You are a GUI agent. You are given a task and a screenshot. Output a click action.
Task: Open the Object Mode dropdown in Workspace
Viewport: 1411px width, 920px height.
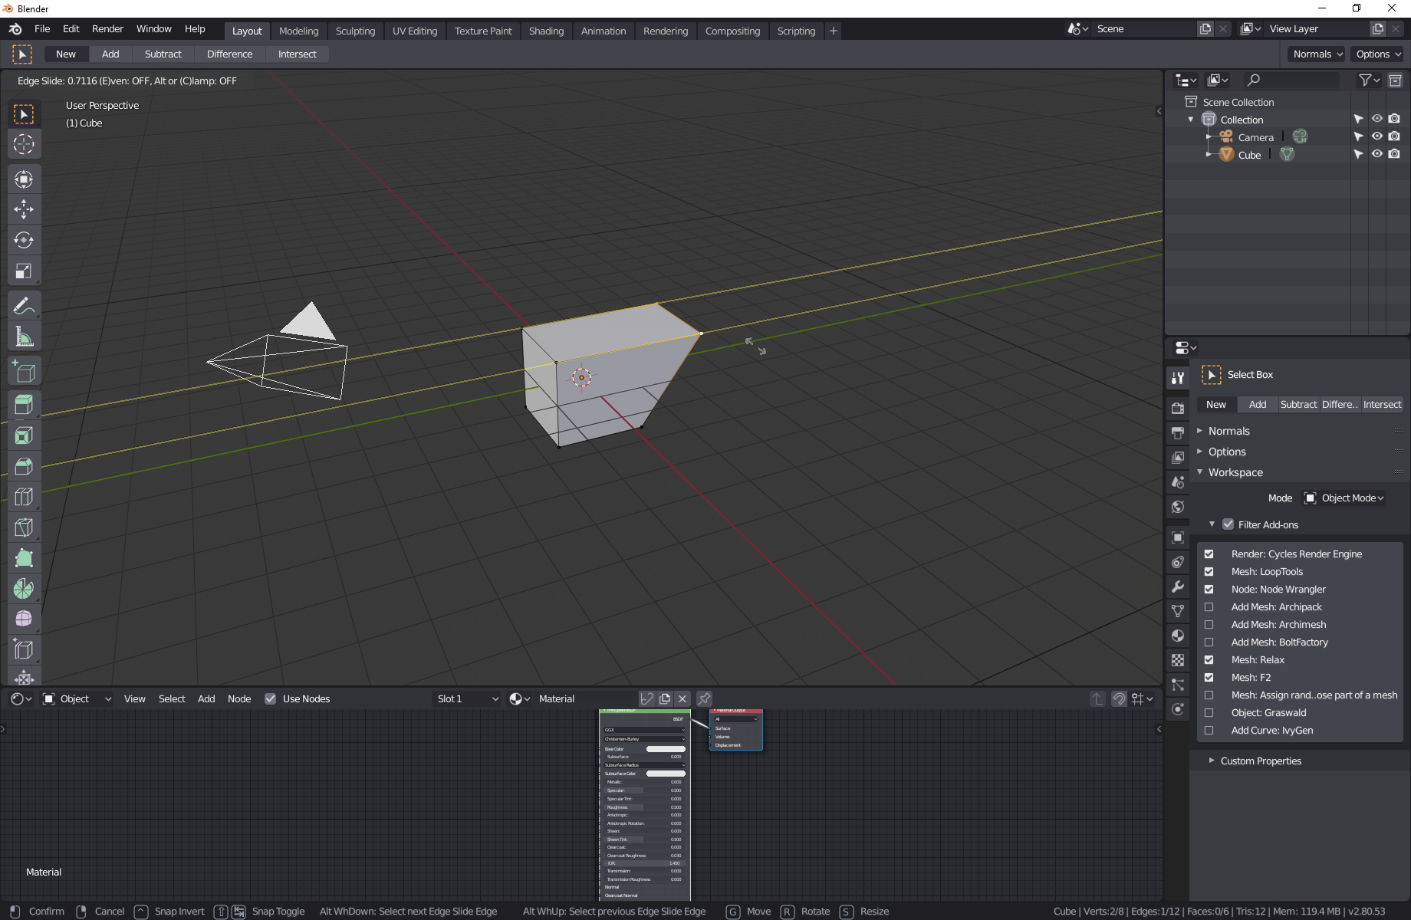(1344, 498)
